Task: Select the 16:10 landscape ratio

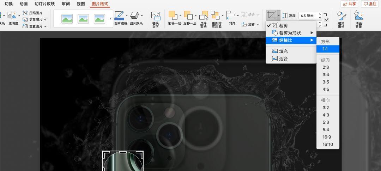Action: [328, 144]
